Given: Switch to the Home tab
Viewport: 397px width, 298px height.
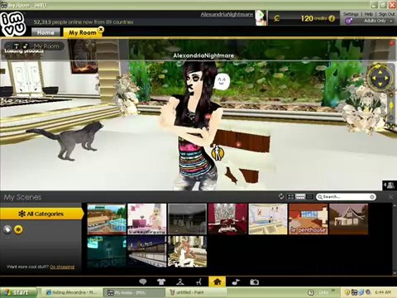Looking at the screenshot, I should (x=45, y=32).
